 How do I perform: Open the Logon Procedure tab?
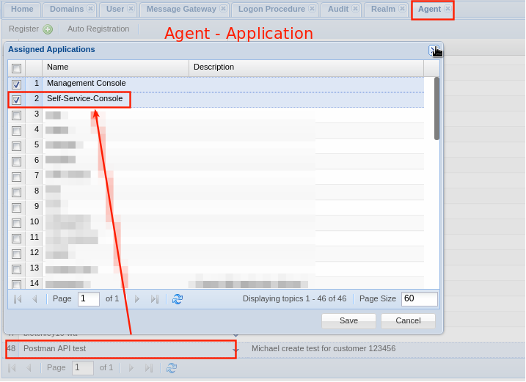coord(268,10)
